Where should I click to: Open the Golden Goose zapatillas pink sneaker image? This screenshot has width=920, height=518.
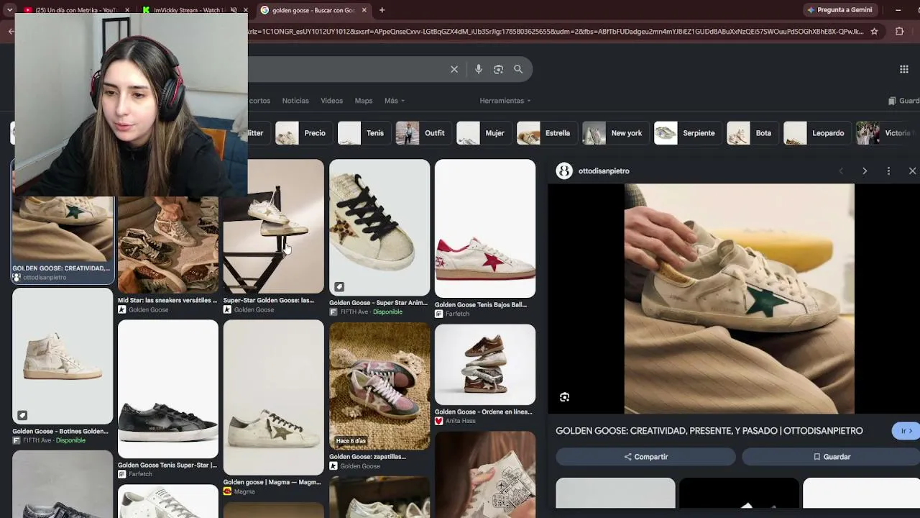tap(379, 386)
